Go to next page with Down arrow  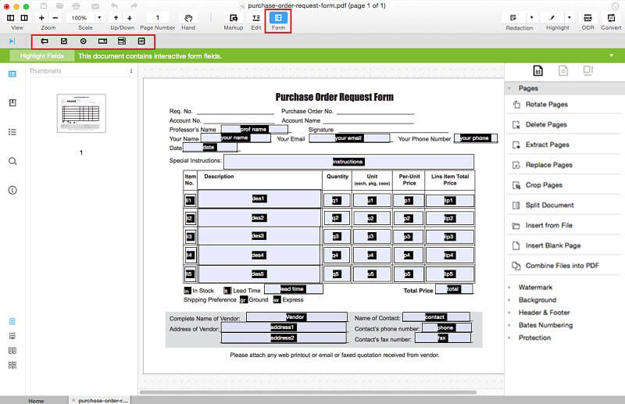tap(130, 18)
